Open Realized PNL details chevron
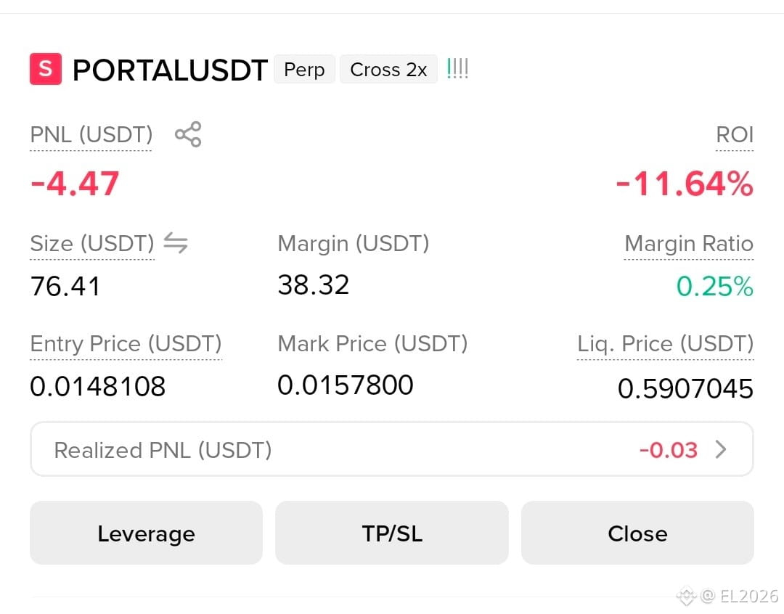784x614 pixels. click(x=721, y=449)
